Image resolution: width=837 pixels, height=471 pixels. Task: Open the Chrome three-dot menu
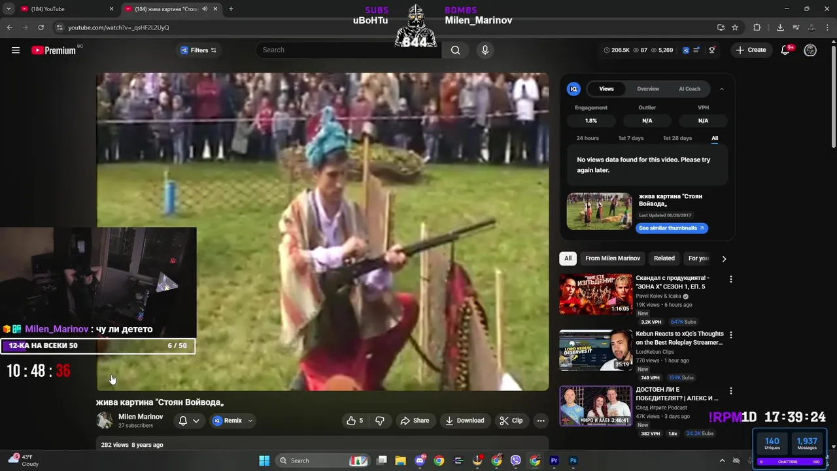(x=828, y=27)
